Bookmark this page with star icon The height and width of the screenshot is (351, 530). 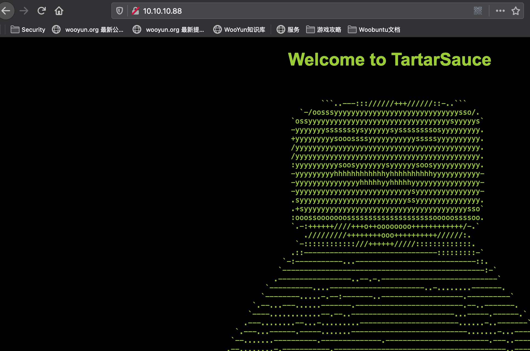click(x=515, y=11)
